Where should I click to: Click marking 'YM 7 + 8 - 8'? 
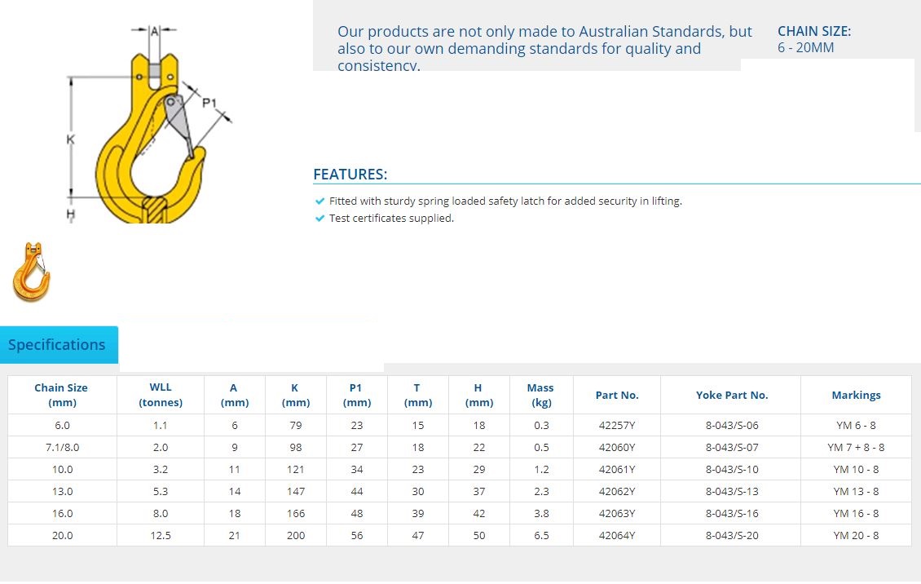coord(856,447)
